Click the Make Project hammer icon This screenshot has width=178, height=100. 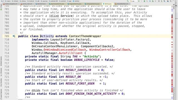[x=128, y=1]
